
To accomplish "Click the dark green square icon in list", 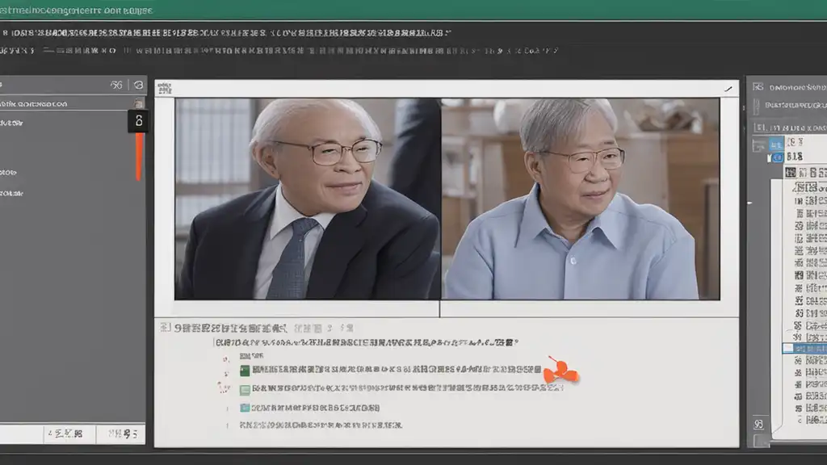I will coord(245,371).
